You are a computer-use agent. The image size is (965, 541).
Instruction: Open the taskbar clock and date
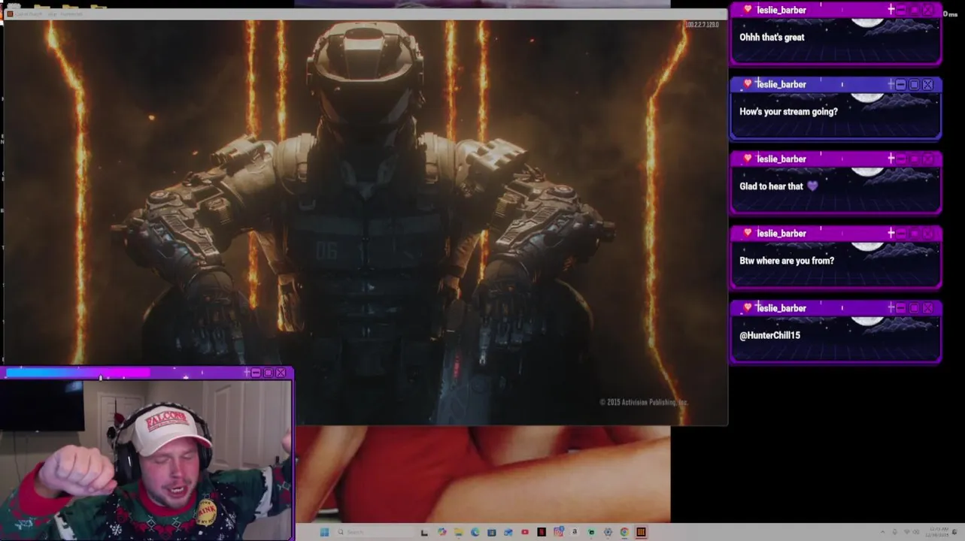point(936,532)
